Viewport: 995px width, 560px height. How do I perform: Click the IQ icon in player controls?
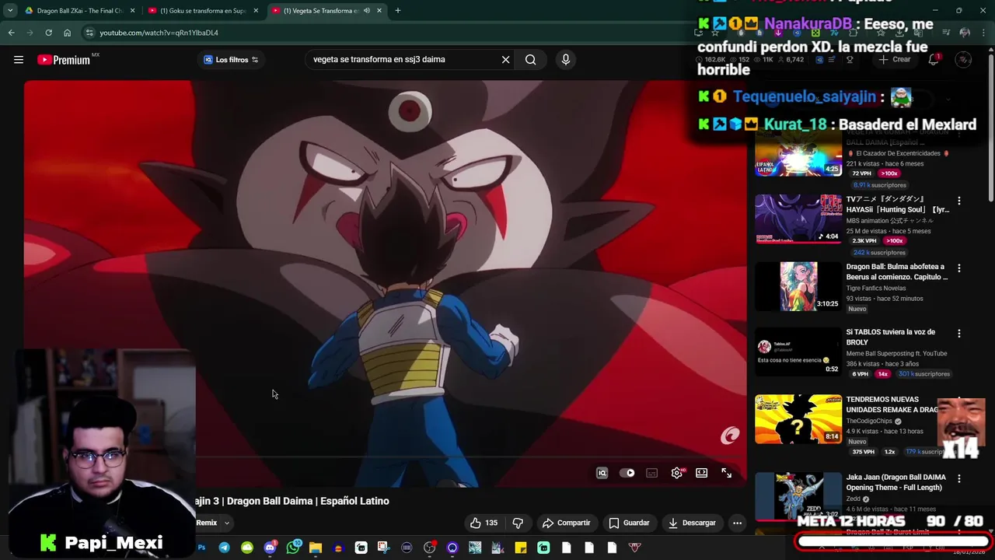click(x=602, y=473)
